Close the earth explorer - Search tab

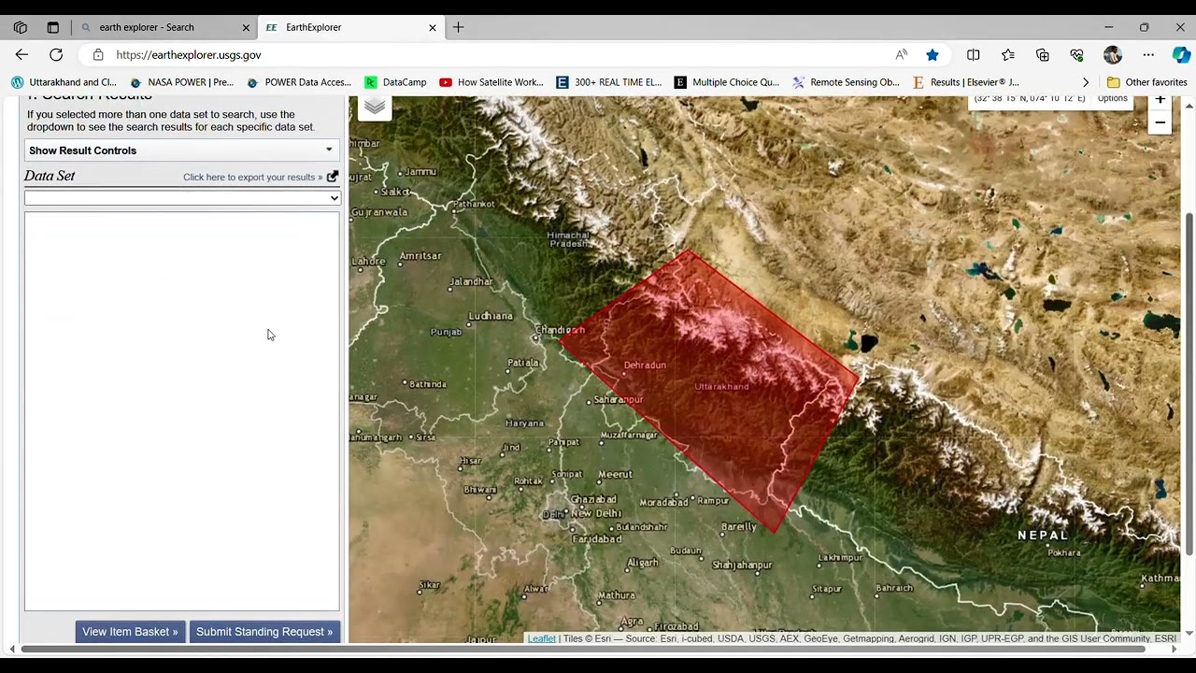click(246, 27)
